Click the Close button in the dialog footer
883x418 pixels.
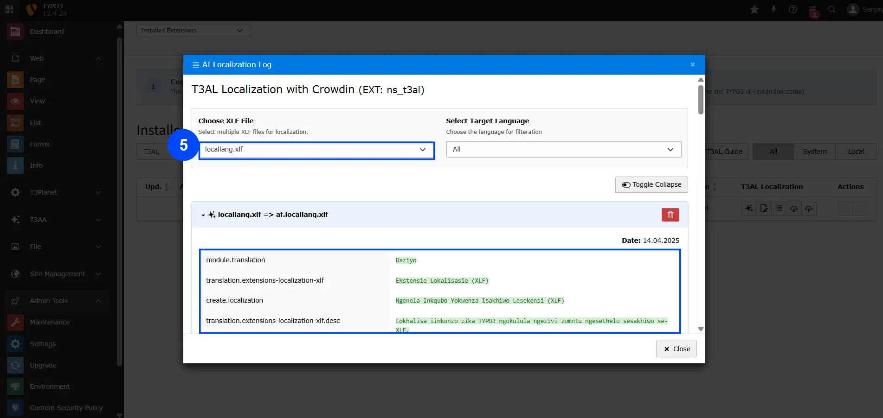(x=677, y=349)
